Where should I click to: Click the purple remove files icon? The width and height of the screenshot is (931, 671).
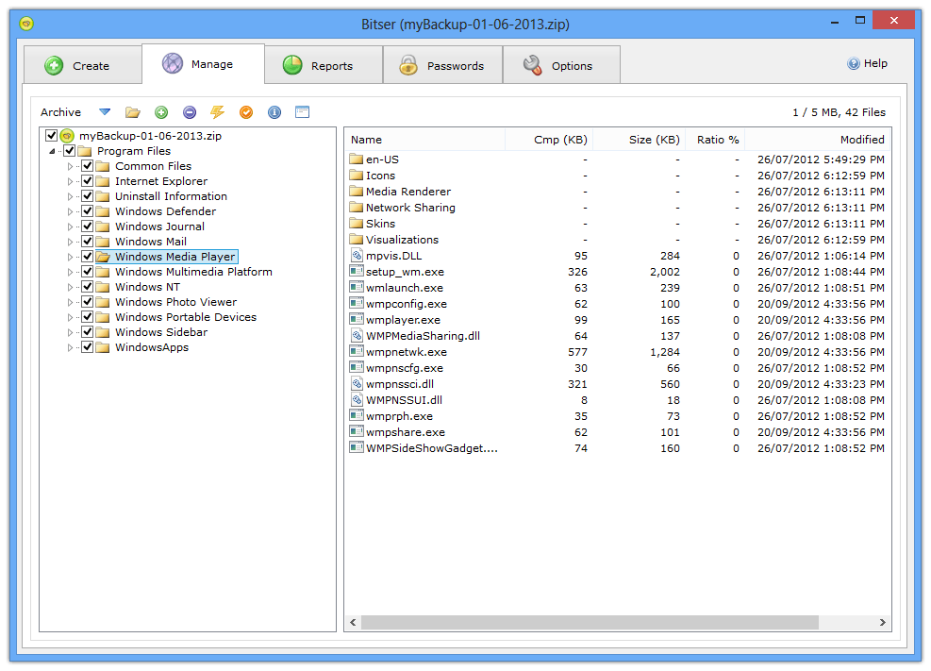click(190, 112)
